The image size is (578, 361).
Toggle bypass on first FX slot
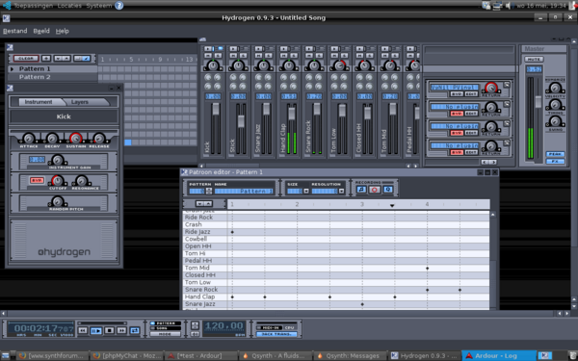pyautogui.click(x=457, y=94)
